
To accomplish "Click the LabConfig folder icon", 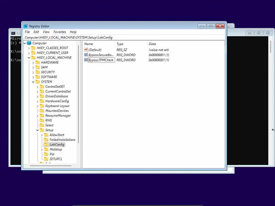I will pyautogui.click(x=46, y=144).
